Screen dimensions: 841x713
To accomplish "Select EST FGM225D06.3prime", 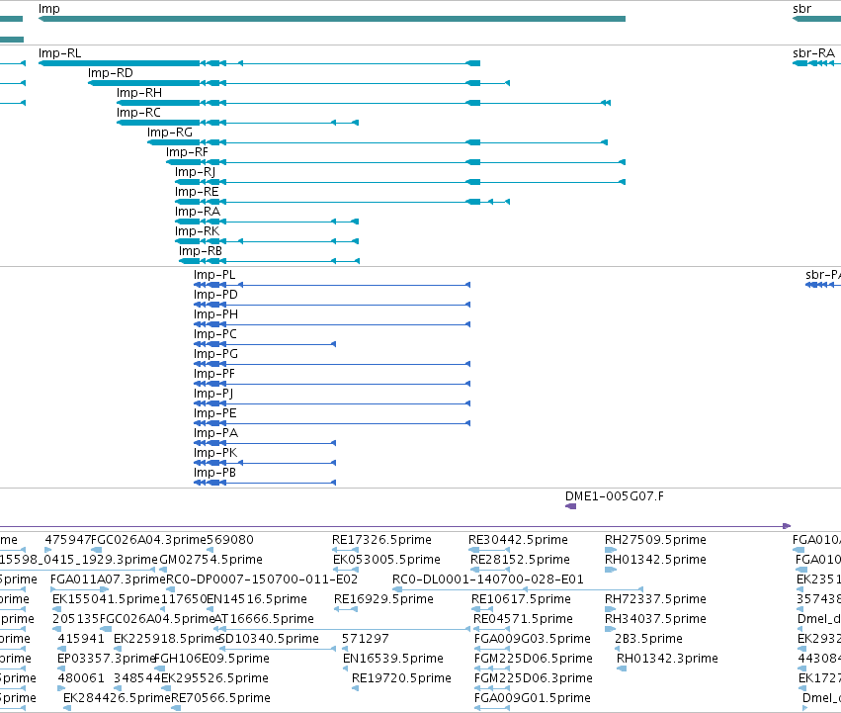I will (x=533, y=679).
